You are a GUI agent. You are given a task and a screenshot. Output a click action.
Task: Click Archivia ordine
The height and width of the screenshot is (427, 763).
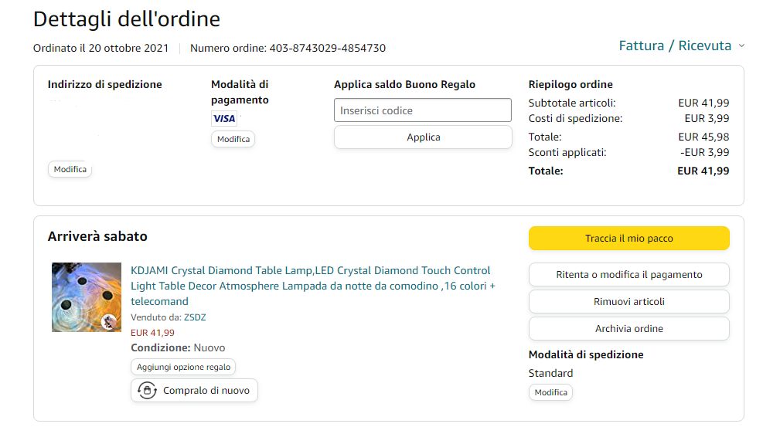[628, 329]
